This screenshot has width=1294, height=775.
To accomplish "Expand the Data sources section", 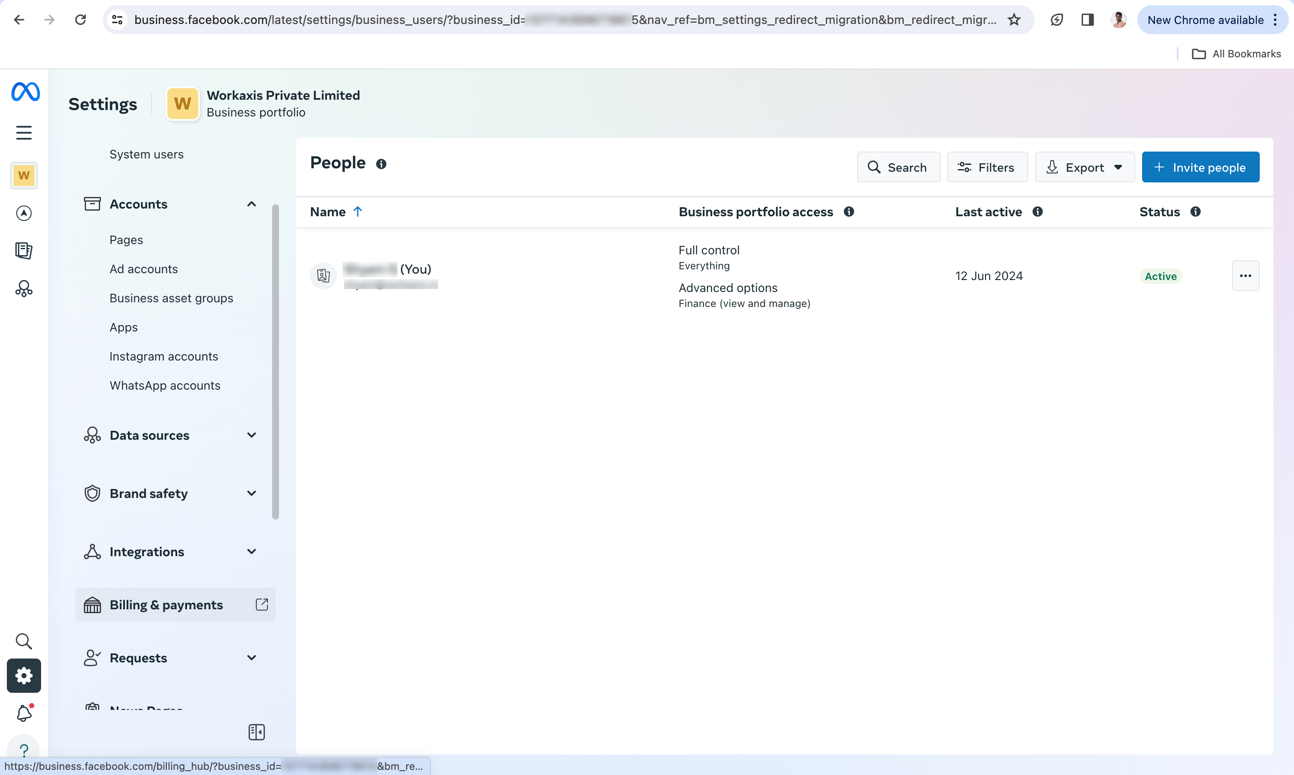I will tap(252, 435).
